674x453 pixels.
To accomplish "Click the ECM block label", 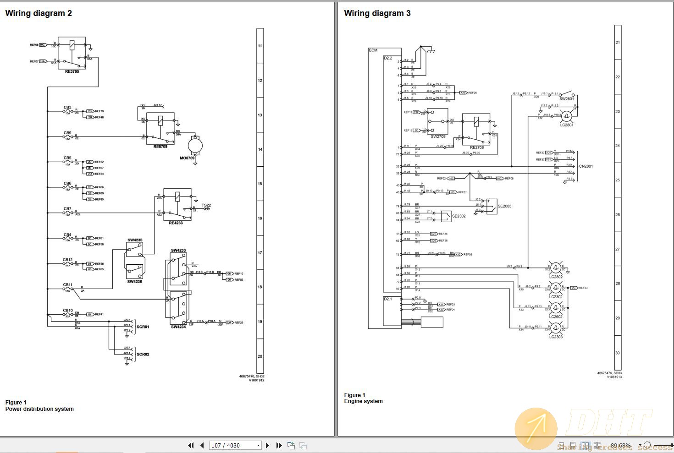I will (373, 50).
